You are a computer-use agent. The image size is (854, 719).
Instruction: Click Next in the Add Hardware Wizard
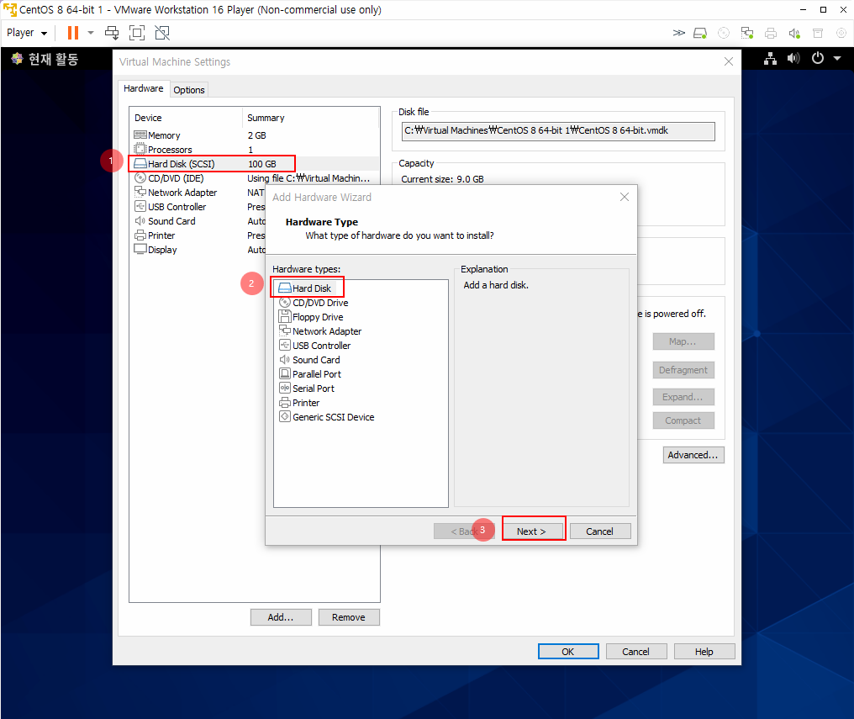click(532, 531)
